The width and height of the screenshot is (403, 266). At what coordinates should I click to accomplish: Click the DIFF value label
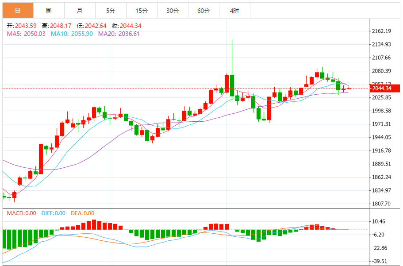54,213
